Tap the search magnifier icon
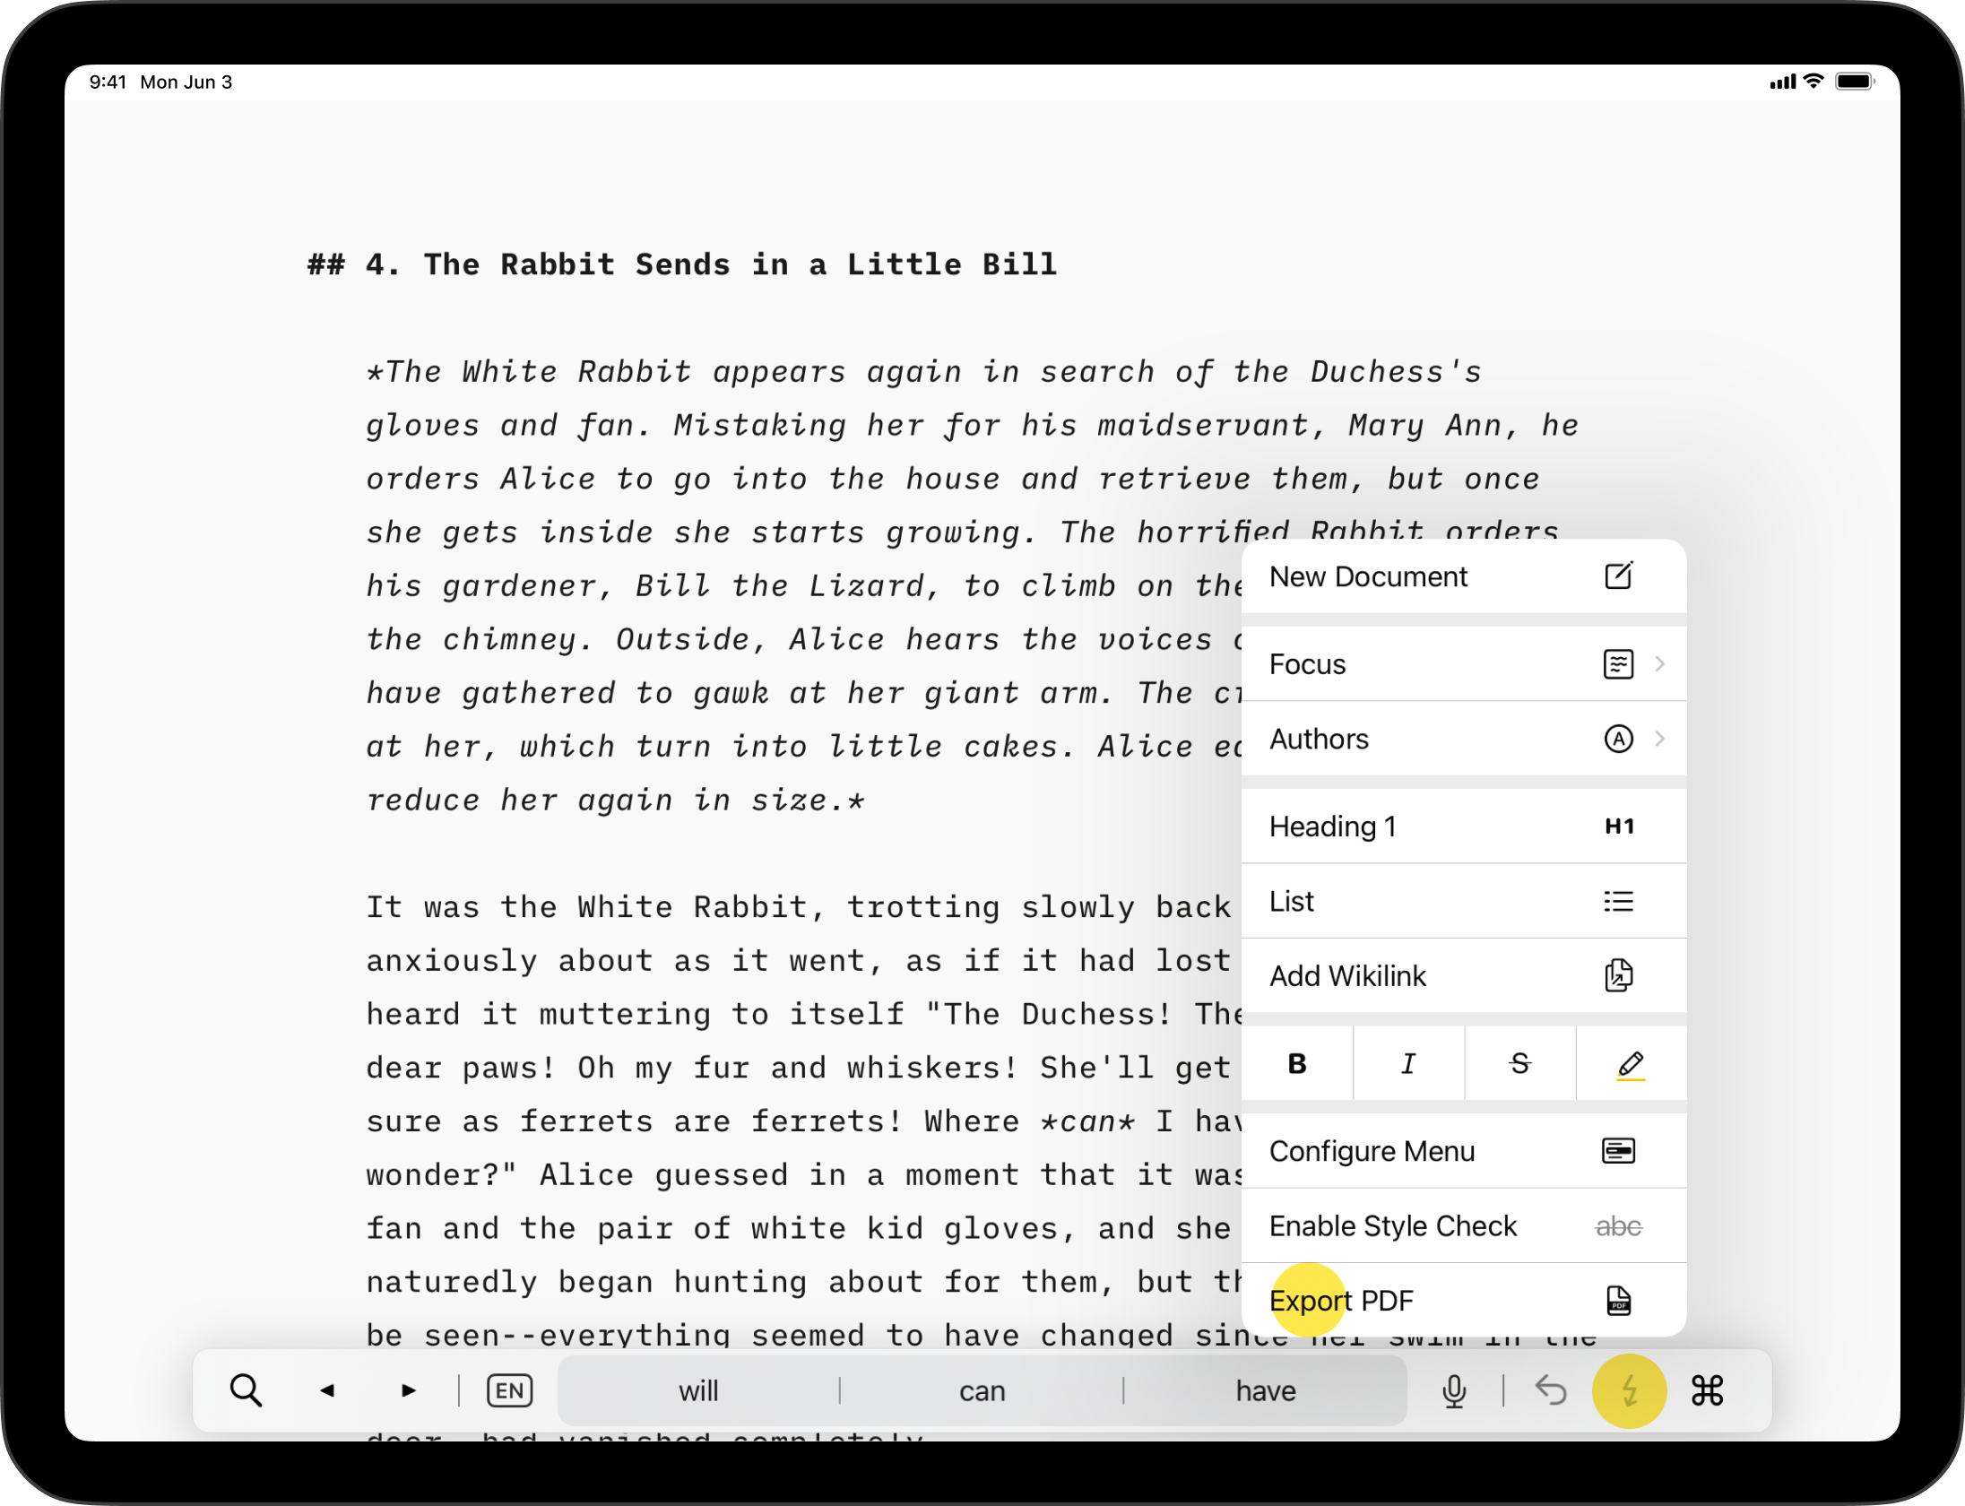The width and height of the screenshot is (1965, 1506). click(x=246, y=1390)
